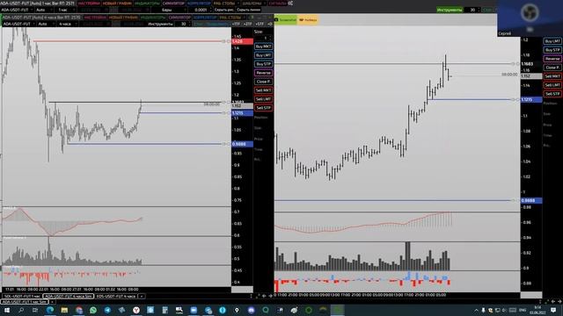Select ADA-USDT-FUT 1 час Sim bottom tab
This screenshot has height=316, width=563.
click(x=24, y=302)
